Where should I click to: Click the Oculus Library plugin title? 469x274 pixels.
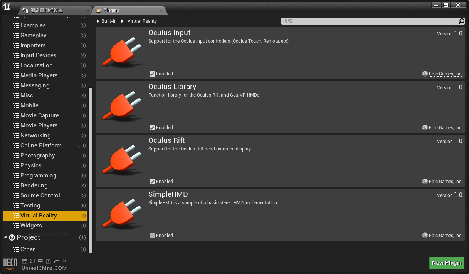[172, 87]
